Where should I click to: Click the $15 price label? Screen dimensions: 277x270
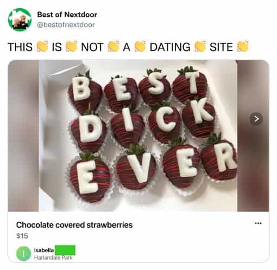pyautogui.click(x=22, y=236)
